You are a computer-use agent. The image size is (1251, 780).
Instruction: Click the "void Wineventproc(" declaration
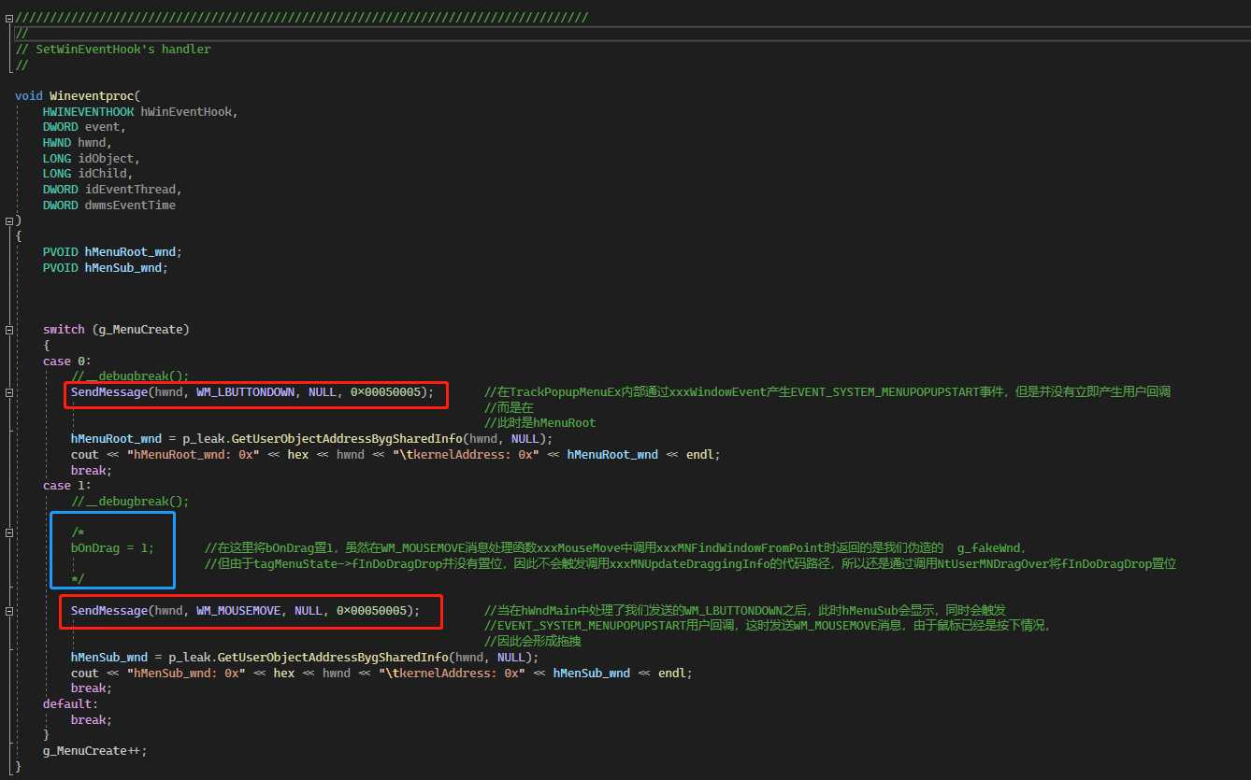(78, 95)
